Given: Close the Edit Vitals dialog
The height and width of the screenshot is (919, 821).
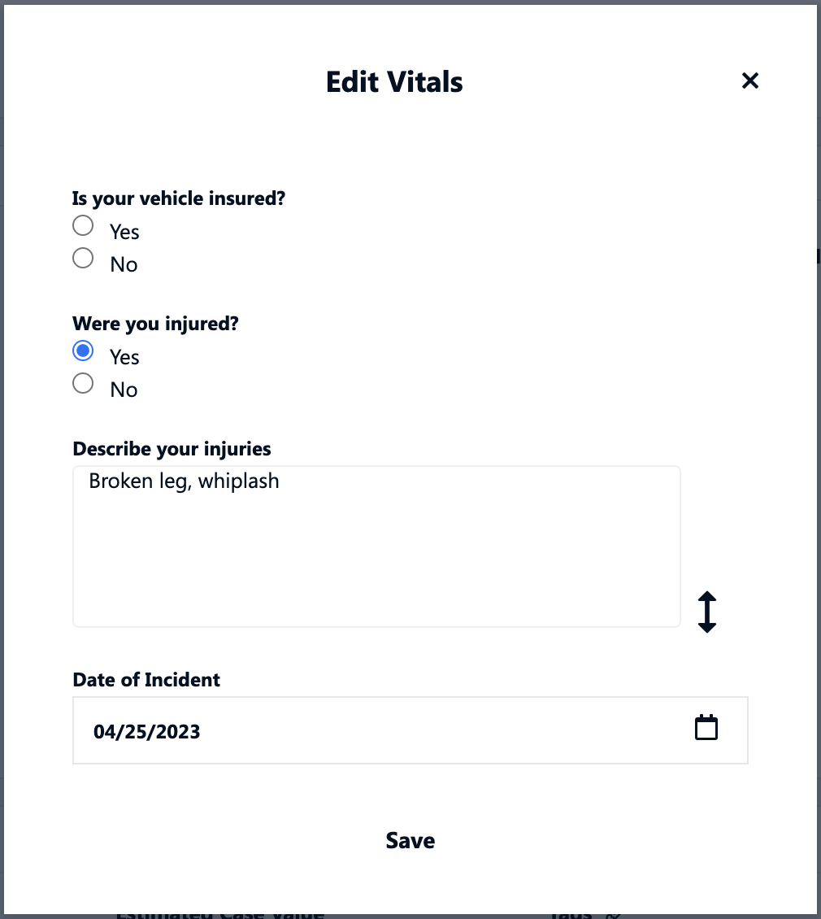Looking at the screenshot, I should 749,81.
